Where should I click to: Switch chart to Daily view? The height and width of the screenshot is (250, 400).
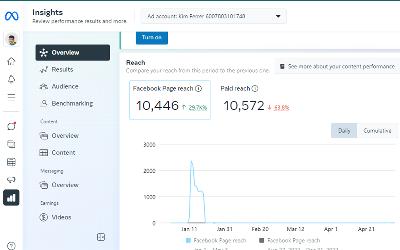[344, 131]
